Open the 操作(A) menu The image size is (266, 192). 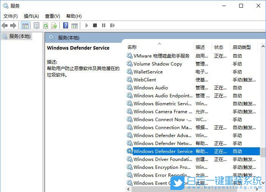tap(31, 16)
